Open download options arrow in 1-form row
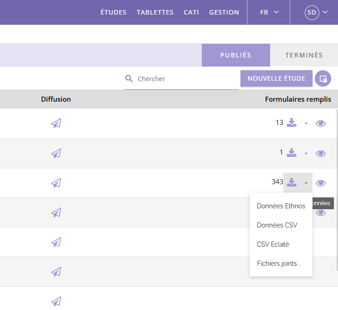 306,154
